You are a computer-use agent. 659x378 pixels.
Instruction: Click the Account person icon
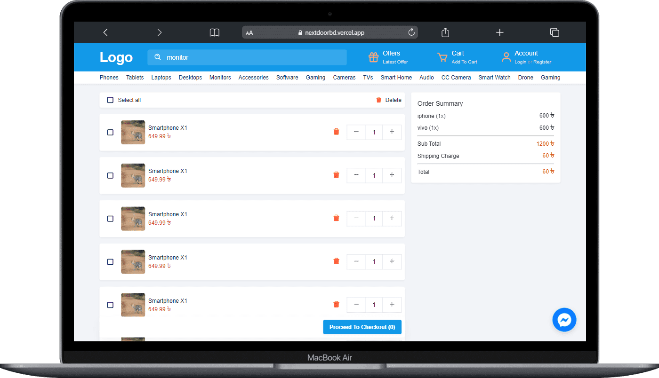[x=506, y=57]
